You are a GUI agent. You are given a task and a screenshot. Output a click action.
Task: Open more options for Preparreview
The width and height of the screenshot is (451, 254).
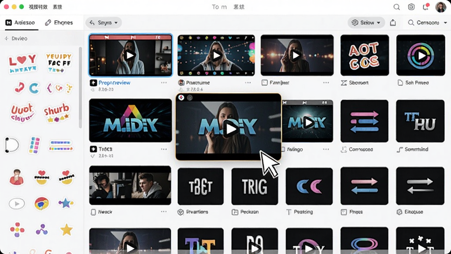point(164,82)
